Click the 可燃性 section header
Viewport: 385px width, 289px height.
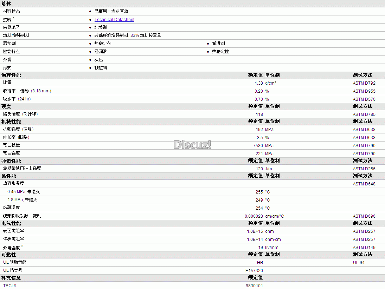click(8, 255)
